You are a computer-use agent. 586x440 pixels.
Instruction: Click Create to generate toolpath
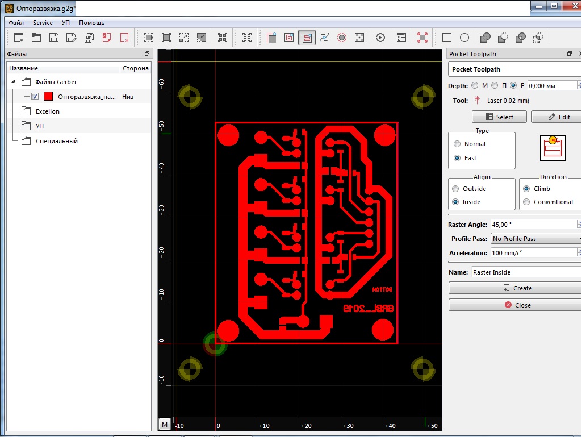516,288
